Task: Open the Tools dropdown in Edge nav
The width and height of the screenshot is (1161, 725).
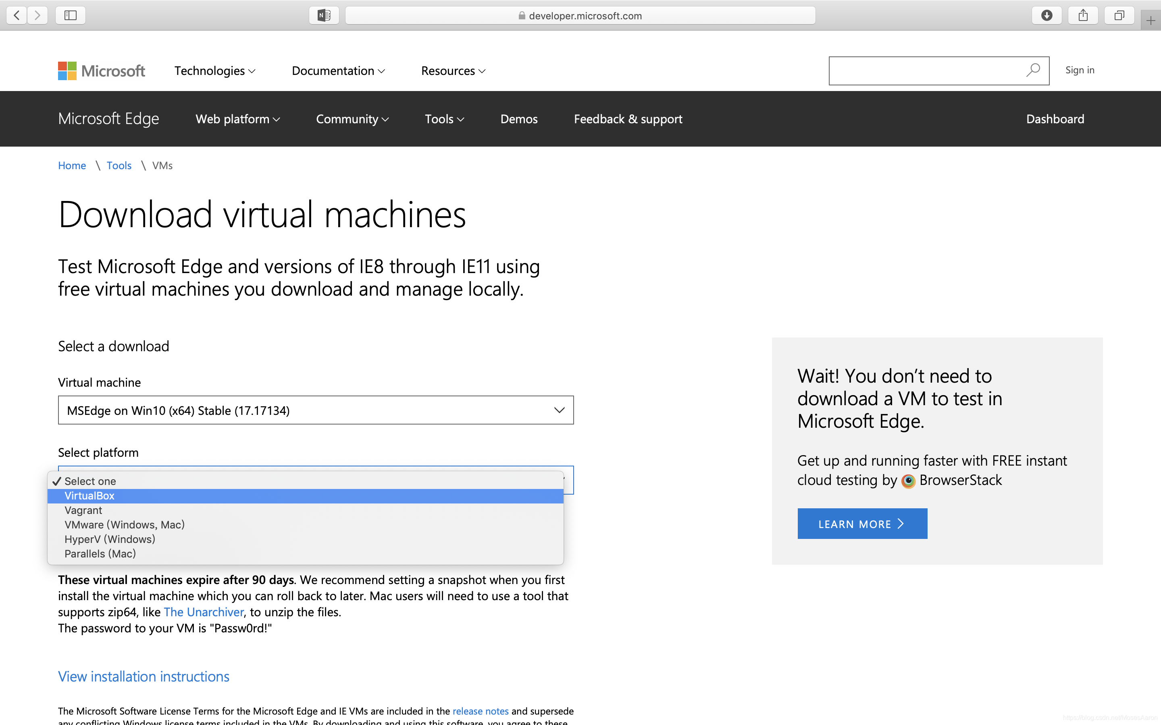Action: tap(444, 119)
